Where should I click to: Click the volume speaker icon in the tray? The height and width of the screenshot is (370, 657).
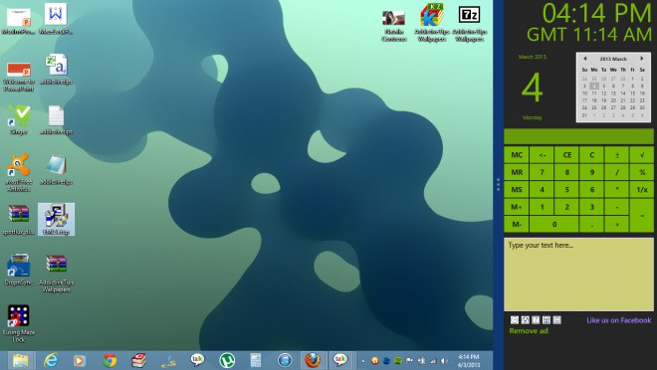(x=444, y=360)
